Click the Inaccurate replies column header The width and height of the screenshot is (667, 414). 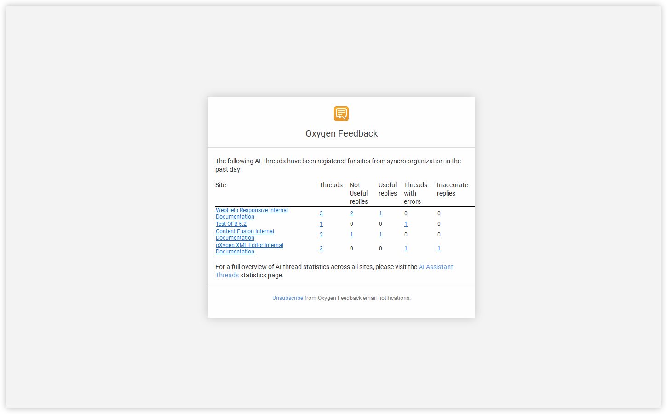452,189
